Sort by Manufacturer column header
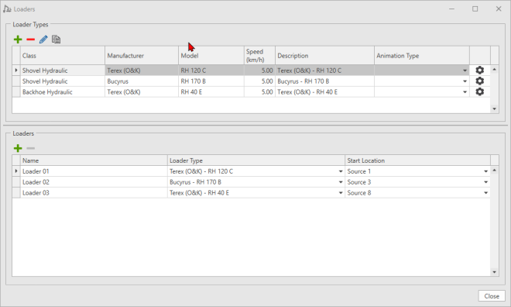This screenshot has width=511, height=307. (142, 56)
